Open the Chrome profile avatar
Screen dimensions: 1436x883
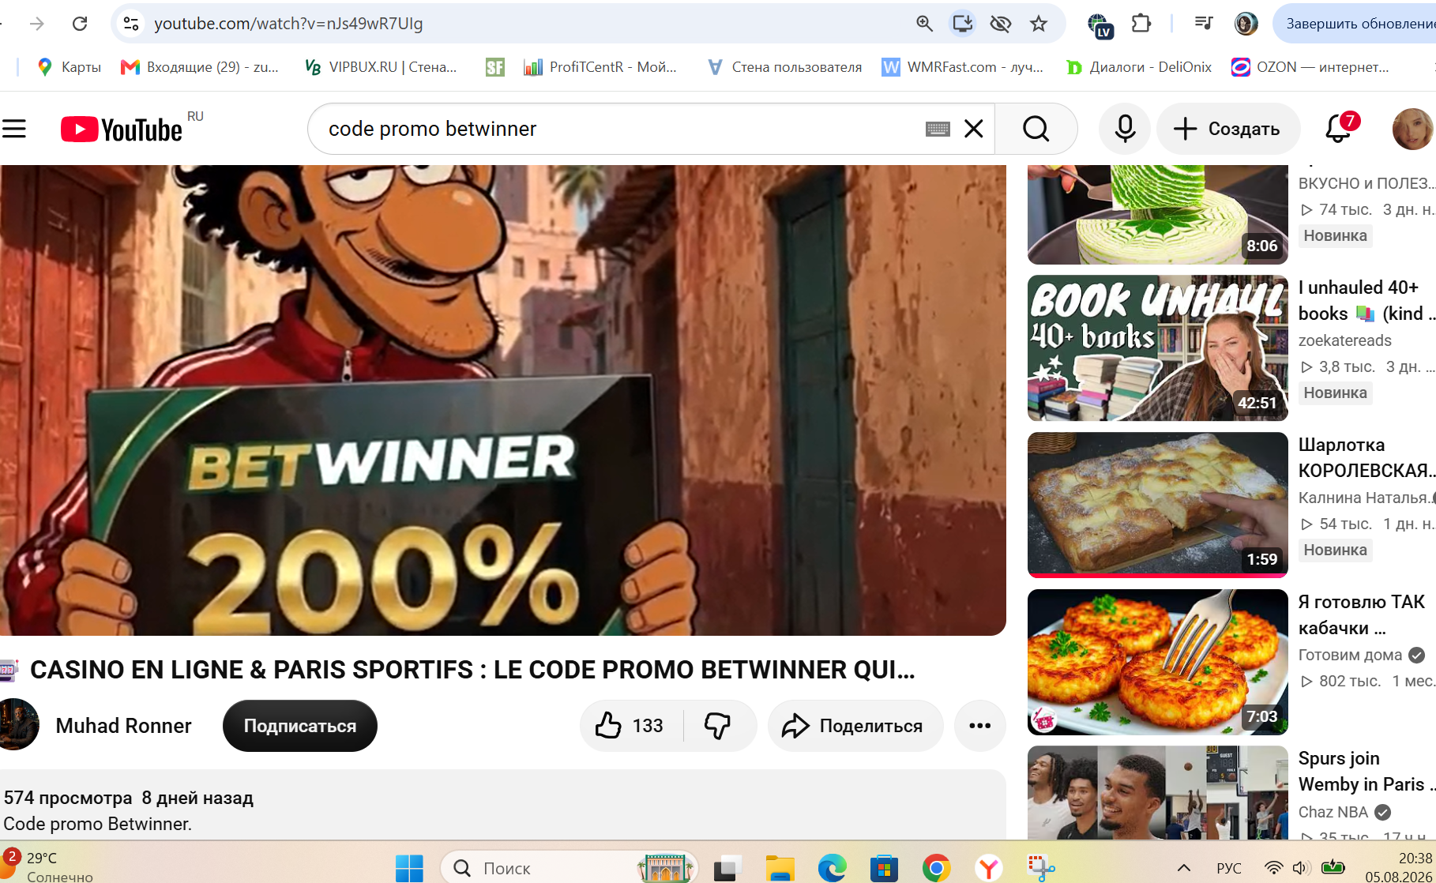[1246, 24]
